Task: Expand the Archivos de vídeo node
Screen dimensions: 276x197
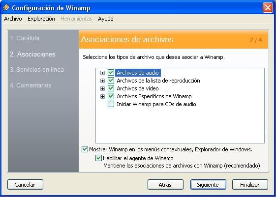Action: [x=102, y=88]
